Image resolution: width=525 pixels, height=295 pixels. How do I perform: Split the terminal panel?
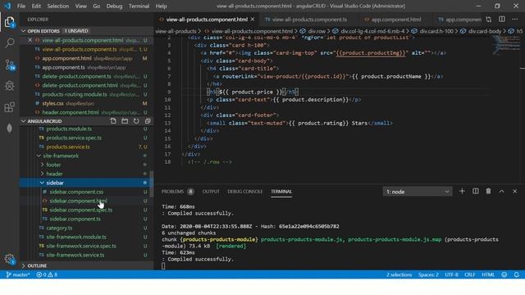point(476,191)
